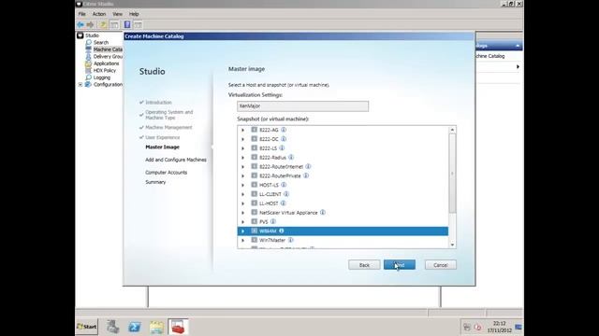Screen dimensions: 599x336
Task: Click the Next button
Action: coord(400,265)
